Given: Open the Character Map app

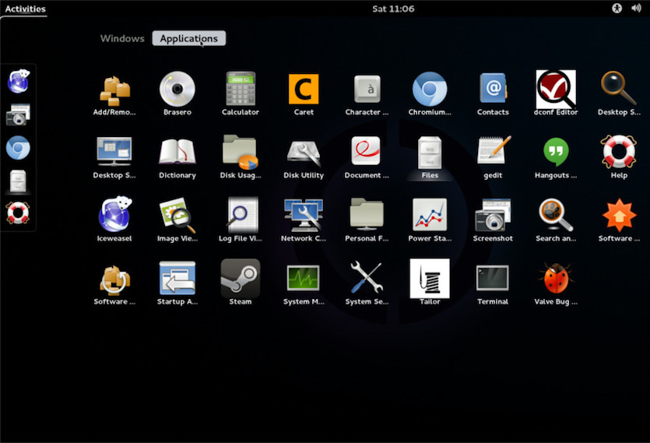Looking at the screenshot, I should (367, 93).
